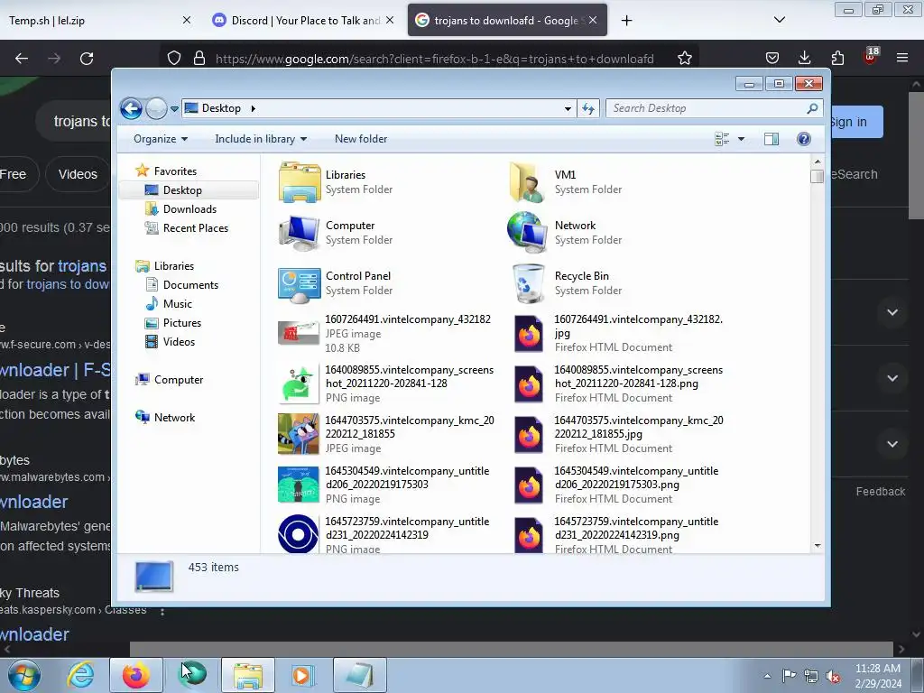This screenshot has height=693, width=924.
Task: Click the Search Desktop input field
Action: coord(714,108)
